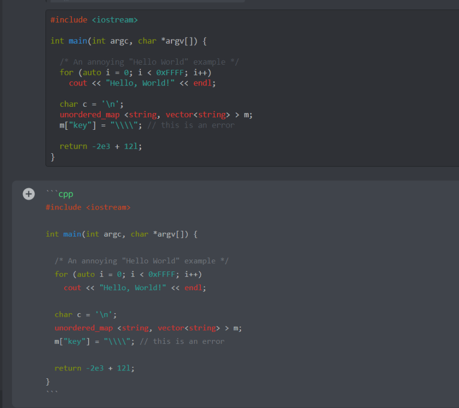Click the ```cpp line in the message input

coord(59,194)
